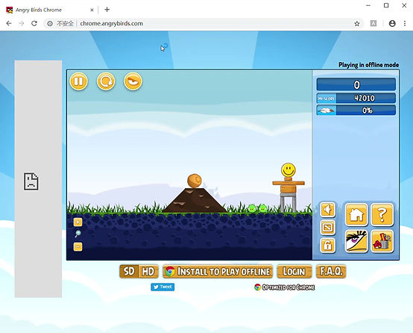Click the orange ball on the mound

pos(195,181)
